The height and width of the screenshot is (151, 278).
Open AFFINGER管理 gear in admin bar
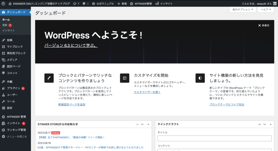click(131, 4)
